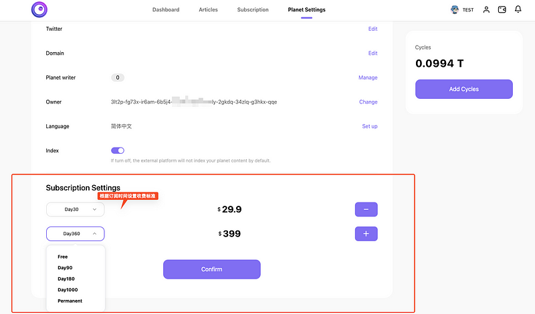This screenshot has height=314, width=535.
Task: Open the Subscription tab
Action: (x=253, y=10)
